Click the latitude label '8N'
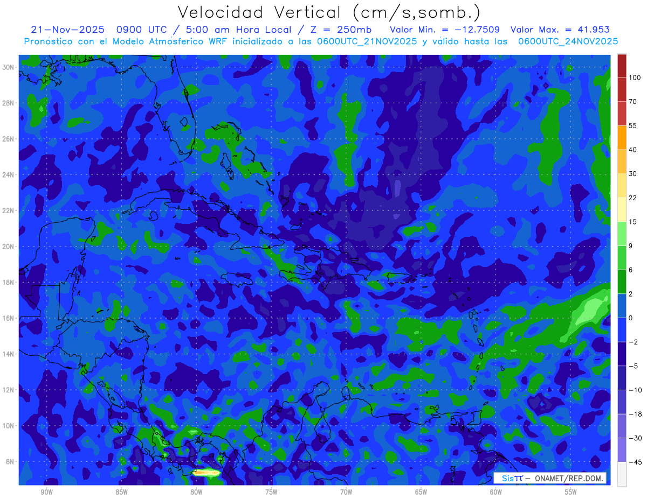The width and height of the screenshot is (647, 499). [11, 461]
